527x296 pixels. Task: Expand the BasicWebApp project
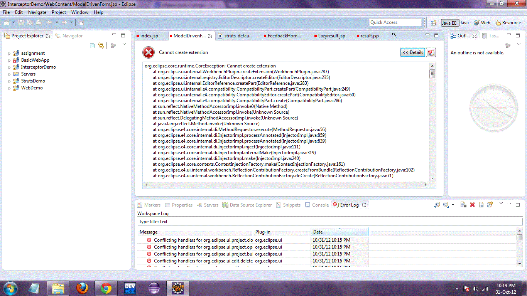point(10,60)
